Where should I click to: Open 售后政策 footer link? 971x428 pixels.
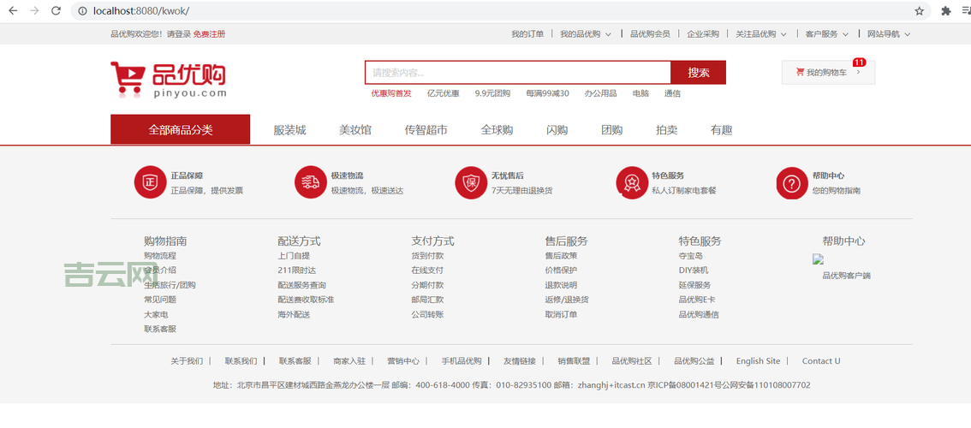tap(562, 255)
